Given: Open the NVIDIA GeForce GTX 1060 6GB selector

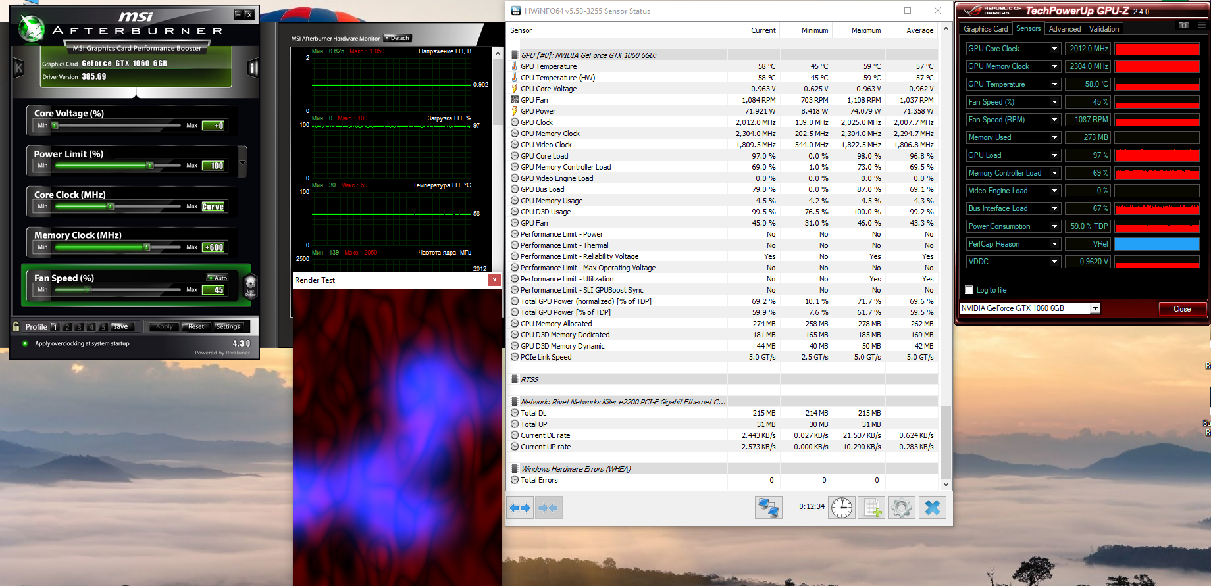Looking at the screenshot, I should (x=1030, y=308).
